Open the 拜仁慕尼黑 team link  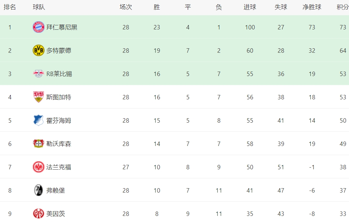coord(62,27)
